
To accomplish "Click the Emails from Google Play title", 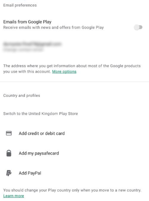I will (x=27, y=22).
